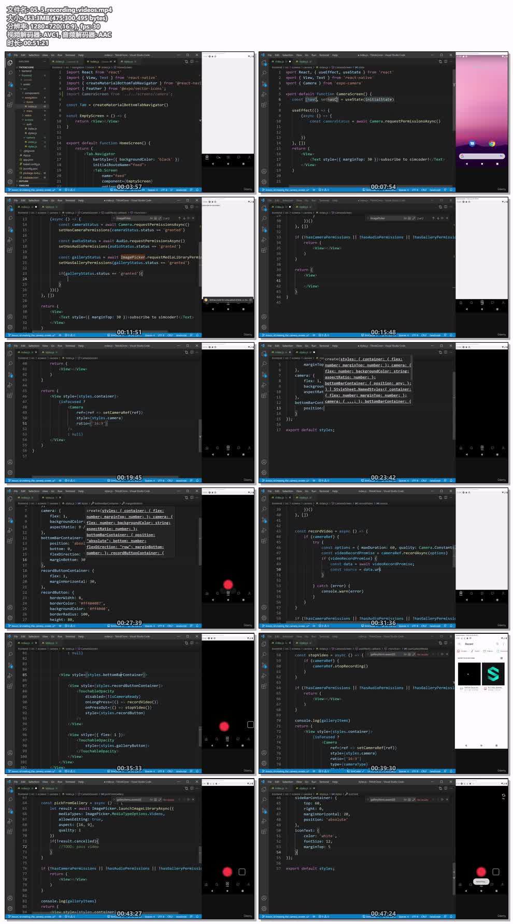513x924 pixels.
Task: Open Help menu in the 00:07:54 frame
Action: [x=335, y=55]
